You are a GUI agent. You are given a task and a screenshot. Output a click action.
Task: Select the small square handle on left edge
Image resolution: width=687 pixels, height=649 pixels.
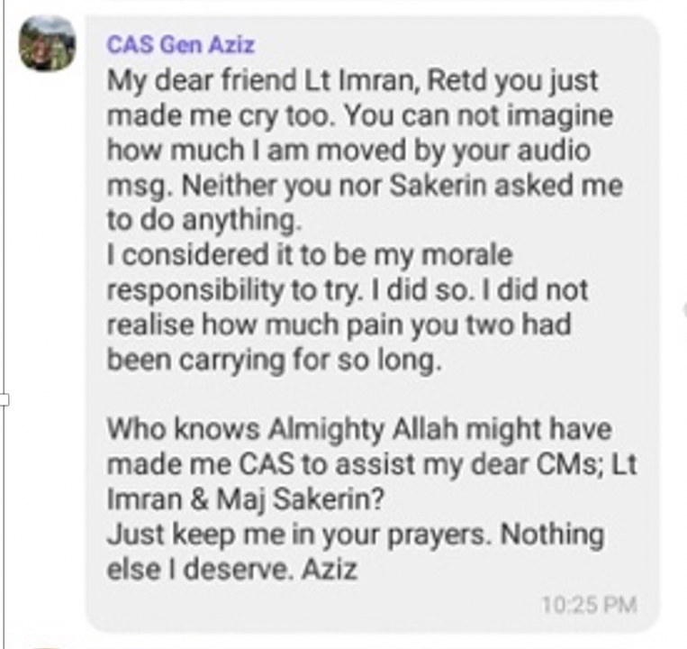(x=4, y=399)
